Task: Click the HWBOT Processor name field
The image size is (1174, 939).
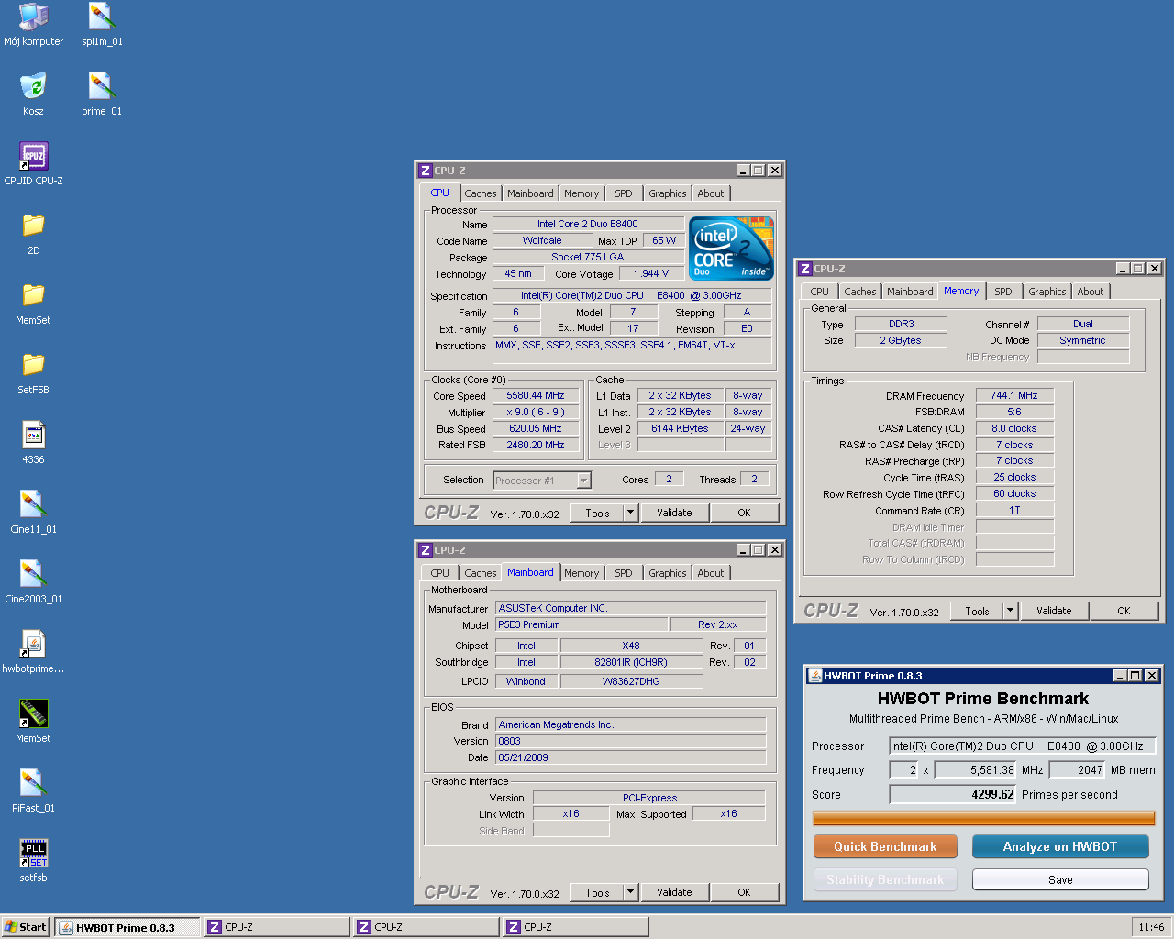Action: pos(1023,746)
